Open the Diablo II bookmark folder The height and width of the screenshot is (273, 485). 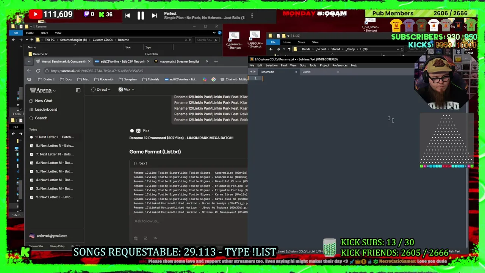pyautogui.click(x=46, y=79)
